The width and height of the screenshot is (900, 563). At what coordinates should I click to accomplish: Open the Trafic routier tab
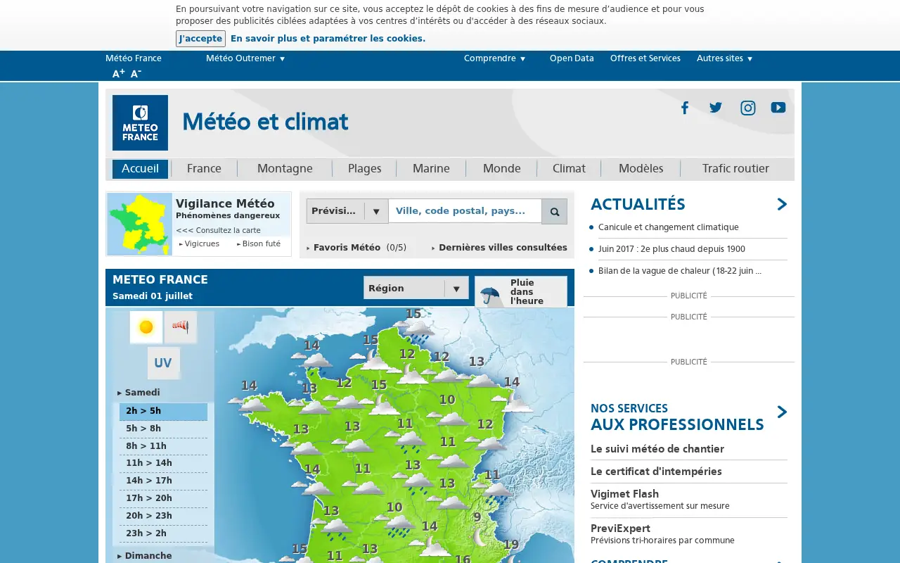pos(735,169)
